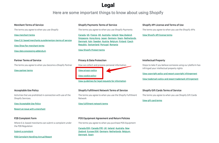
Task: Click P2B Complaint Handling Annual Report
Action: 33,137
